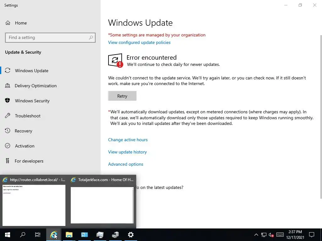
Task: Click the Activation checkmark icon
Action: point(8,146)
